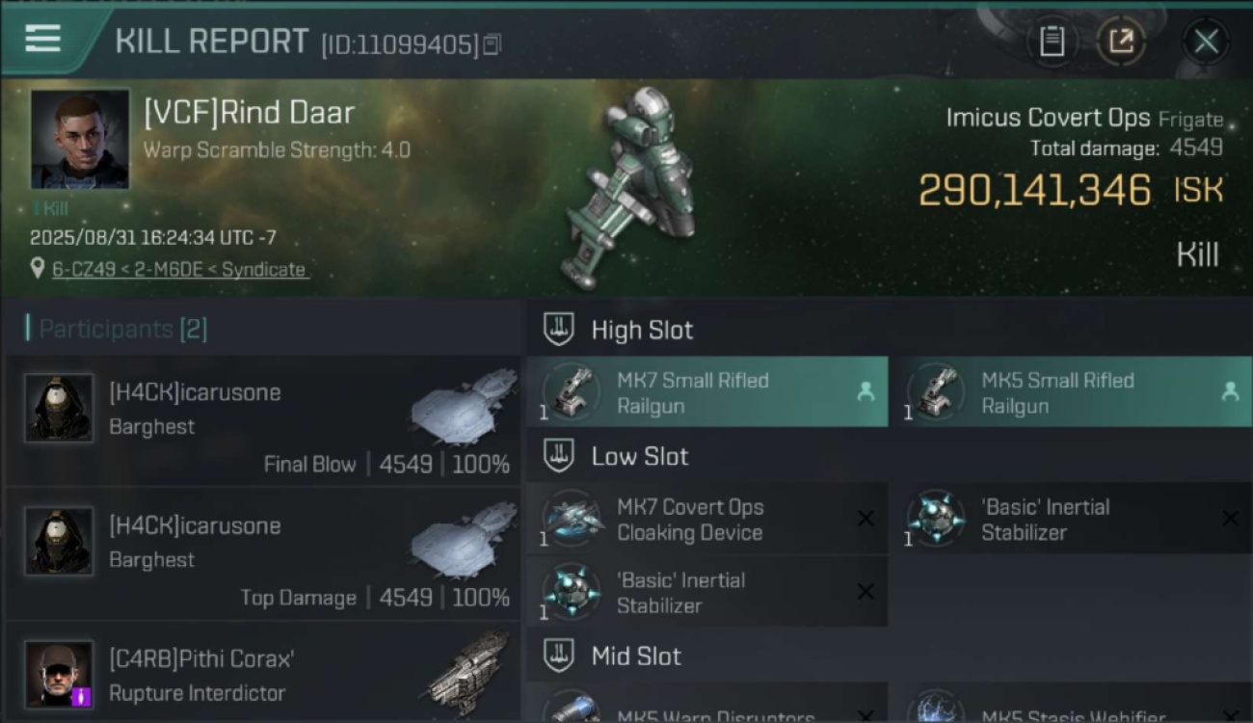Open the Pithi Corax Rupture Interdictor entry

click(262, 673)
